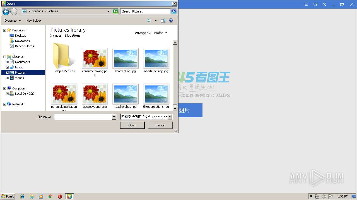The image size is (357, 200).
Task: Click the network tray icon
Action: tap(317, 196)
